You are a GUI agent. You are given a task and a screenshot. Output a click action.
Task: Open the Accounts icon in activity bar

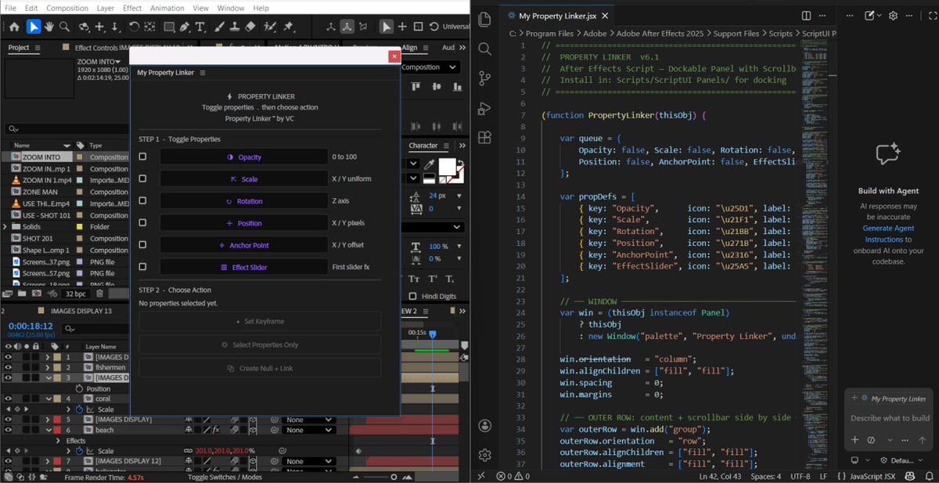[484, 425]
